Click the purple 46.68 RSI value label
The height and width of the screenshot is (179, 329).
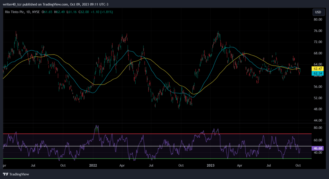pyautogui.click(x=318, y=148)
